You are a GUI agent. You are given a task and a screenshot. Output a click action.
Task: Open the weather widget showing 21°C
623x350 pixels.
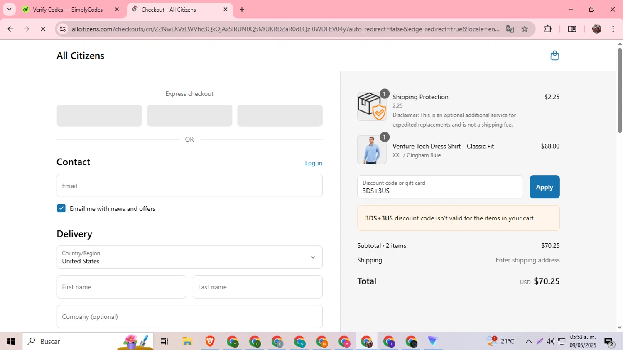500,341
